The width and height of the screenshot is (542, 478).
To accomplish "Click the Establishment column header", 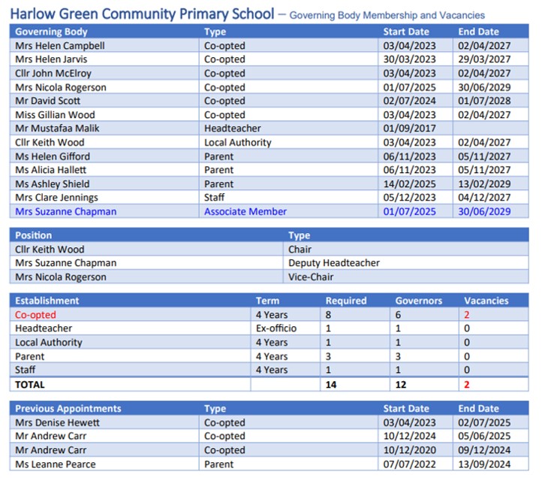I will point(47,301).
